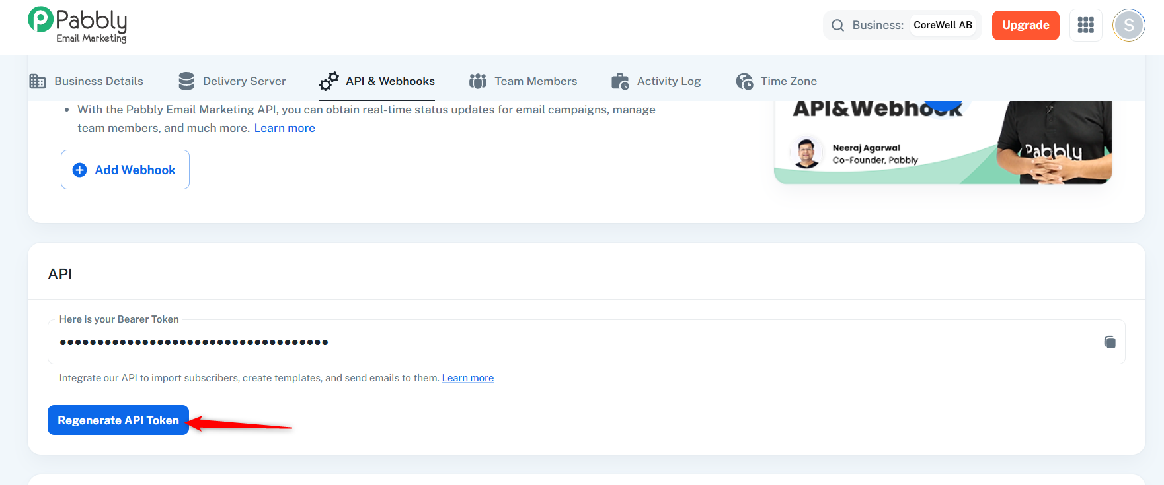
Task: Open the user profile avatar S
Action: pos(1129,25)
